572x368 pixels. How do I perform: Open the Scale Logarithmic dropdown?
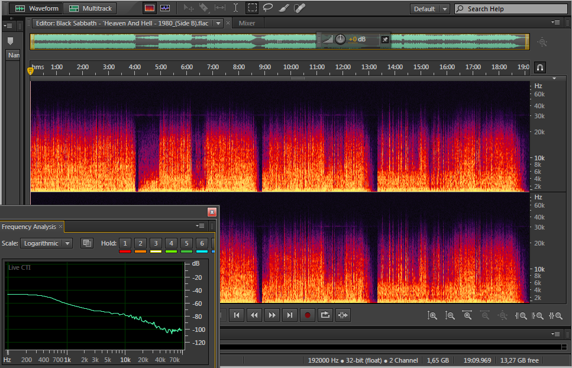[46, 243]
